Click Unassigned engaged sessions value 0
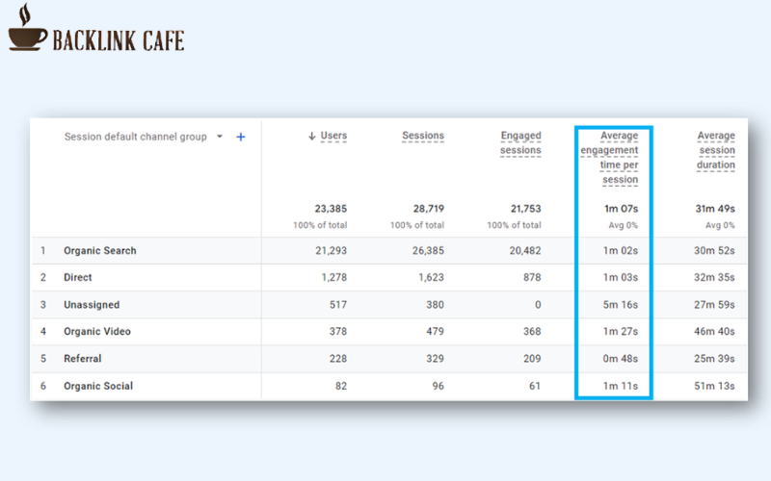 coord(538,305)
